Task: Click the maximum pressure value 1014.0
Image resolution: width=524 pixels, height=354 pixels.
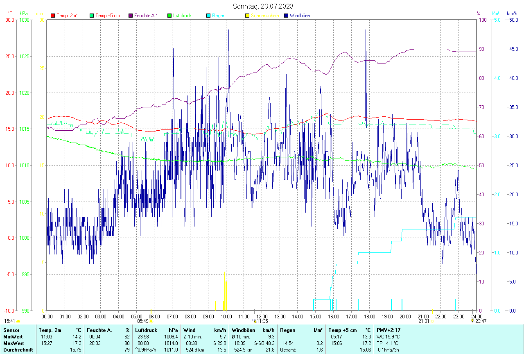Action: pyautogui.click(x=171, y=343)
